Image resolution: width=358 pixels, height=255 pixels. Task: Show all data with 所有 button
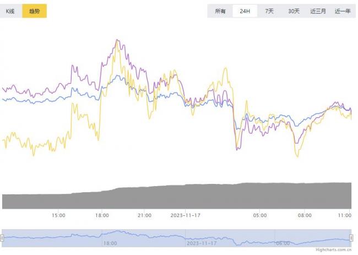[x=220, y=11]
